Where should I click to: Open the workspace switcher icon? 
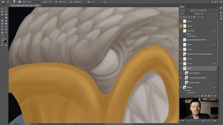(x=216, y=2)
